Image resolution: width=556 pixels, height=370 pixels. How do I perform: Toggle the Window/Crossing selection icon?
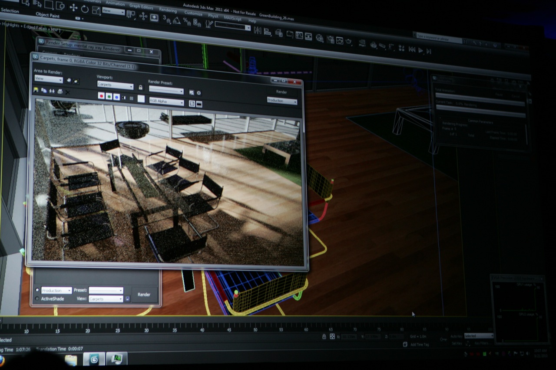click(x=60, y=6)
